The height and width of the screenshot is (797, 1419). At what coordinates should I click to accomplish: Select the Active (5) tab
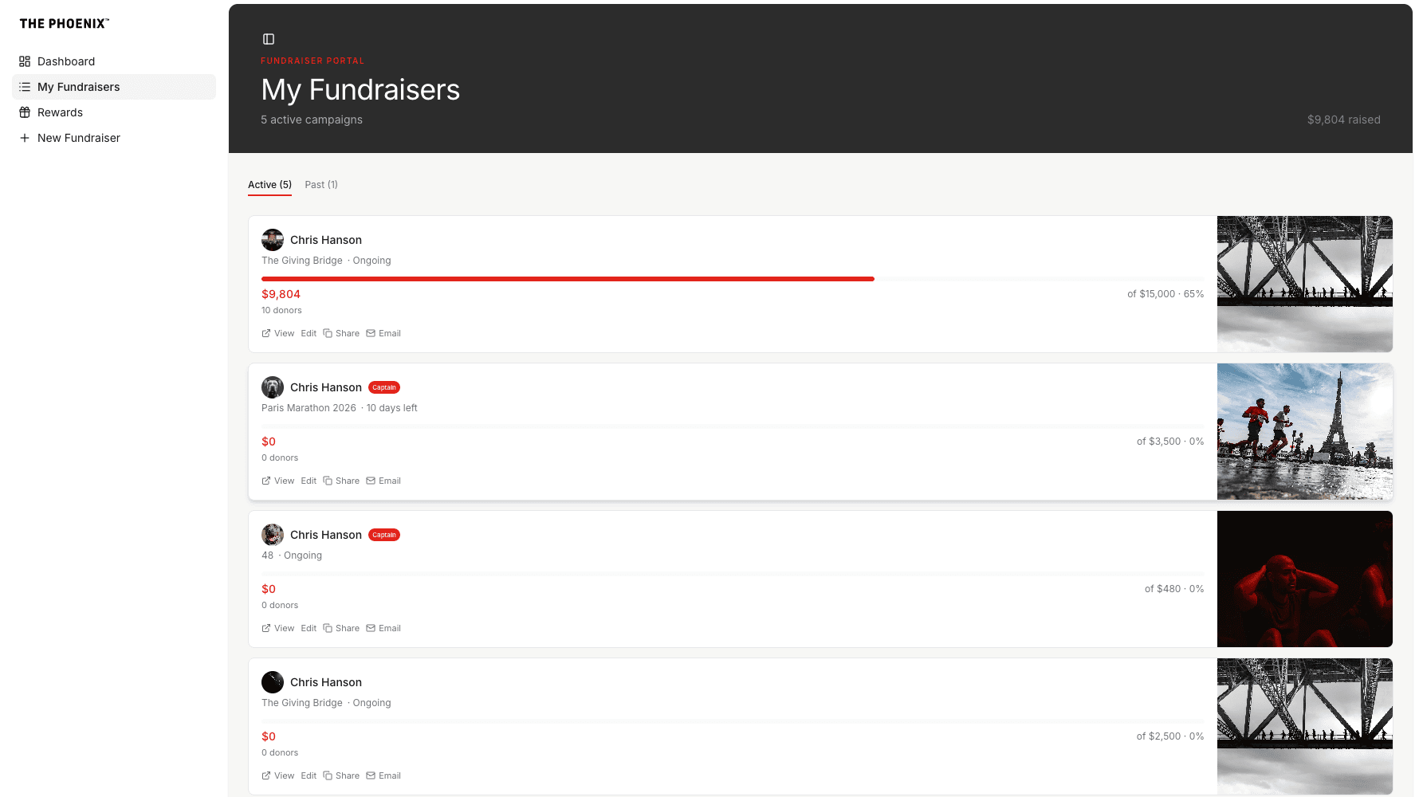coord(269,185)
